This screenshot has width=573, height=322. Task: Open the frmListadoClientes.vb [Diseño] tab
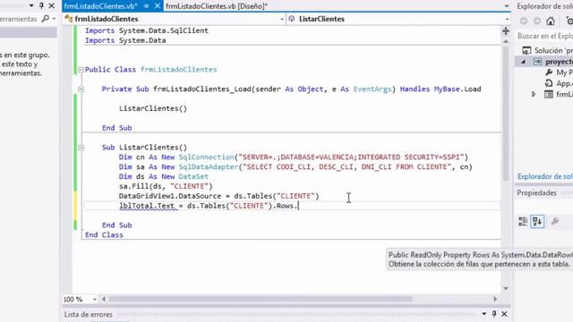tap(217, 6)
